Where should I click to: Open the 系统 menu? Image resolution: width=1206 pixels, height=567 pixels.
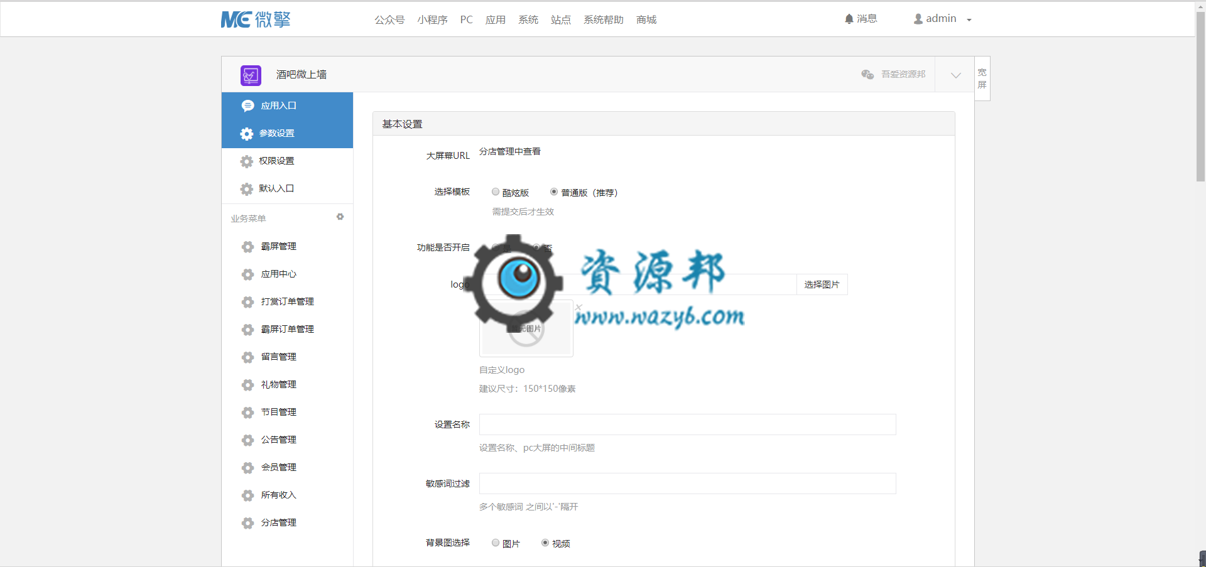pyautogui.click(x=528, y=20)
